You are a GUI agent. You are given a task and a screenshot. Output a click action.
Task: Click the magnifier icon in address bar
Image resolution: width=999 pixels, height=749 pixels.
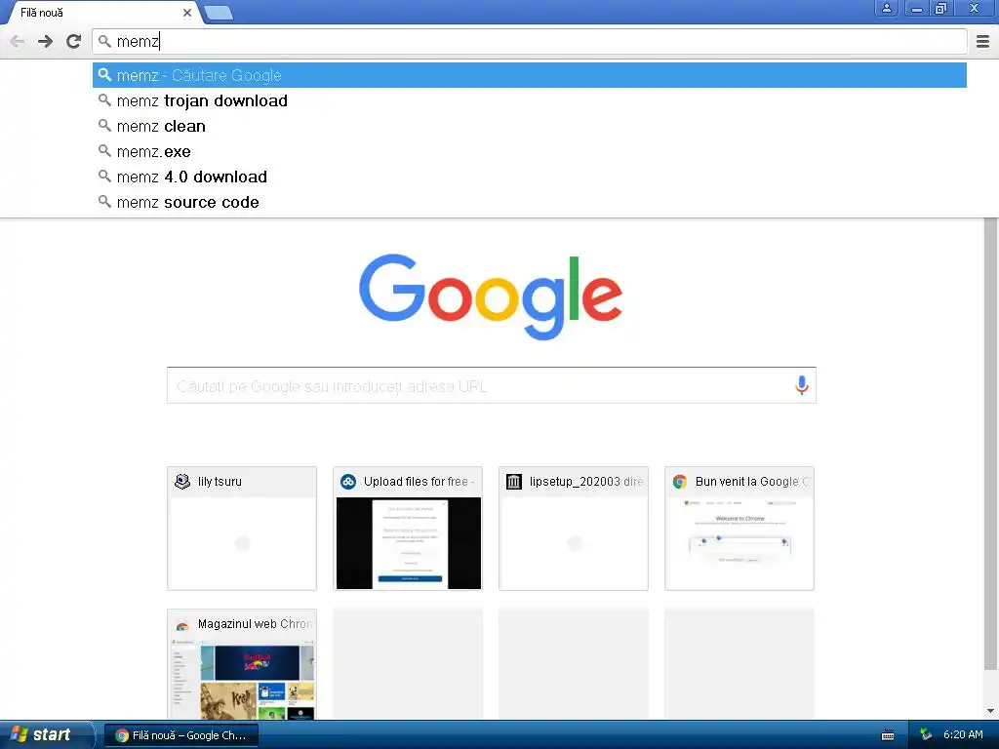(x=104, y=41)
